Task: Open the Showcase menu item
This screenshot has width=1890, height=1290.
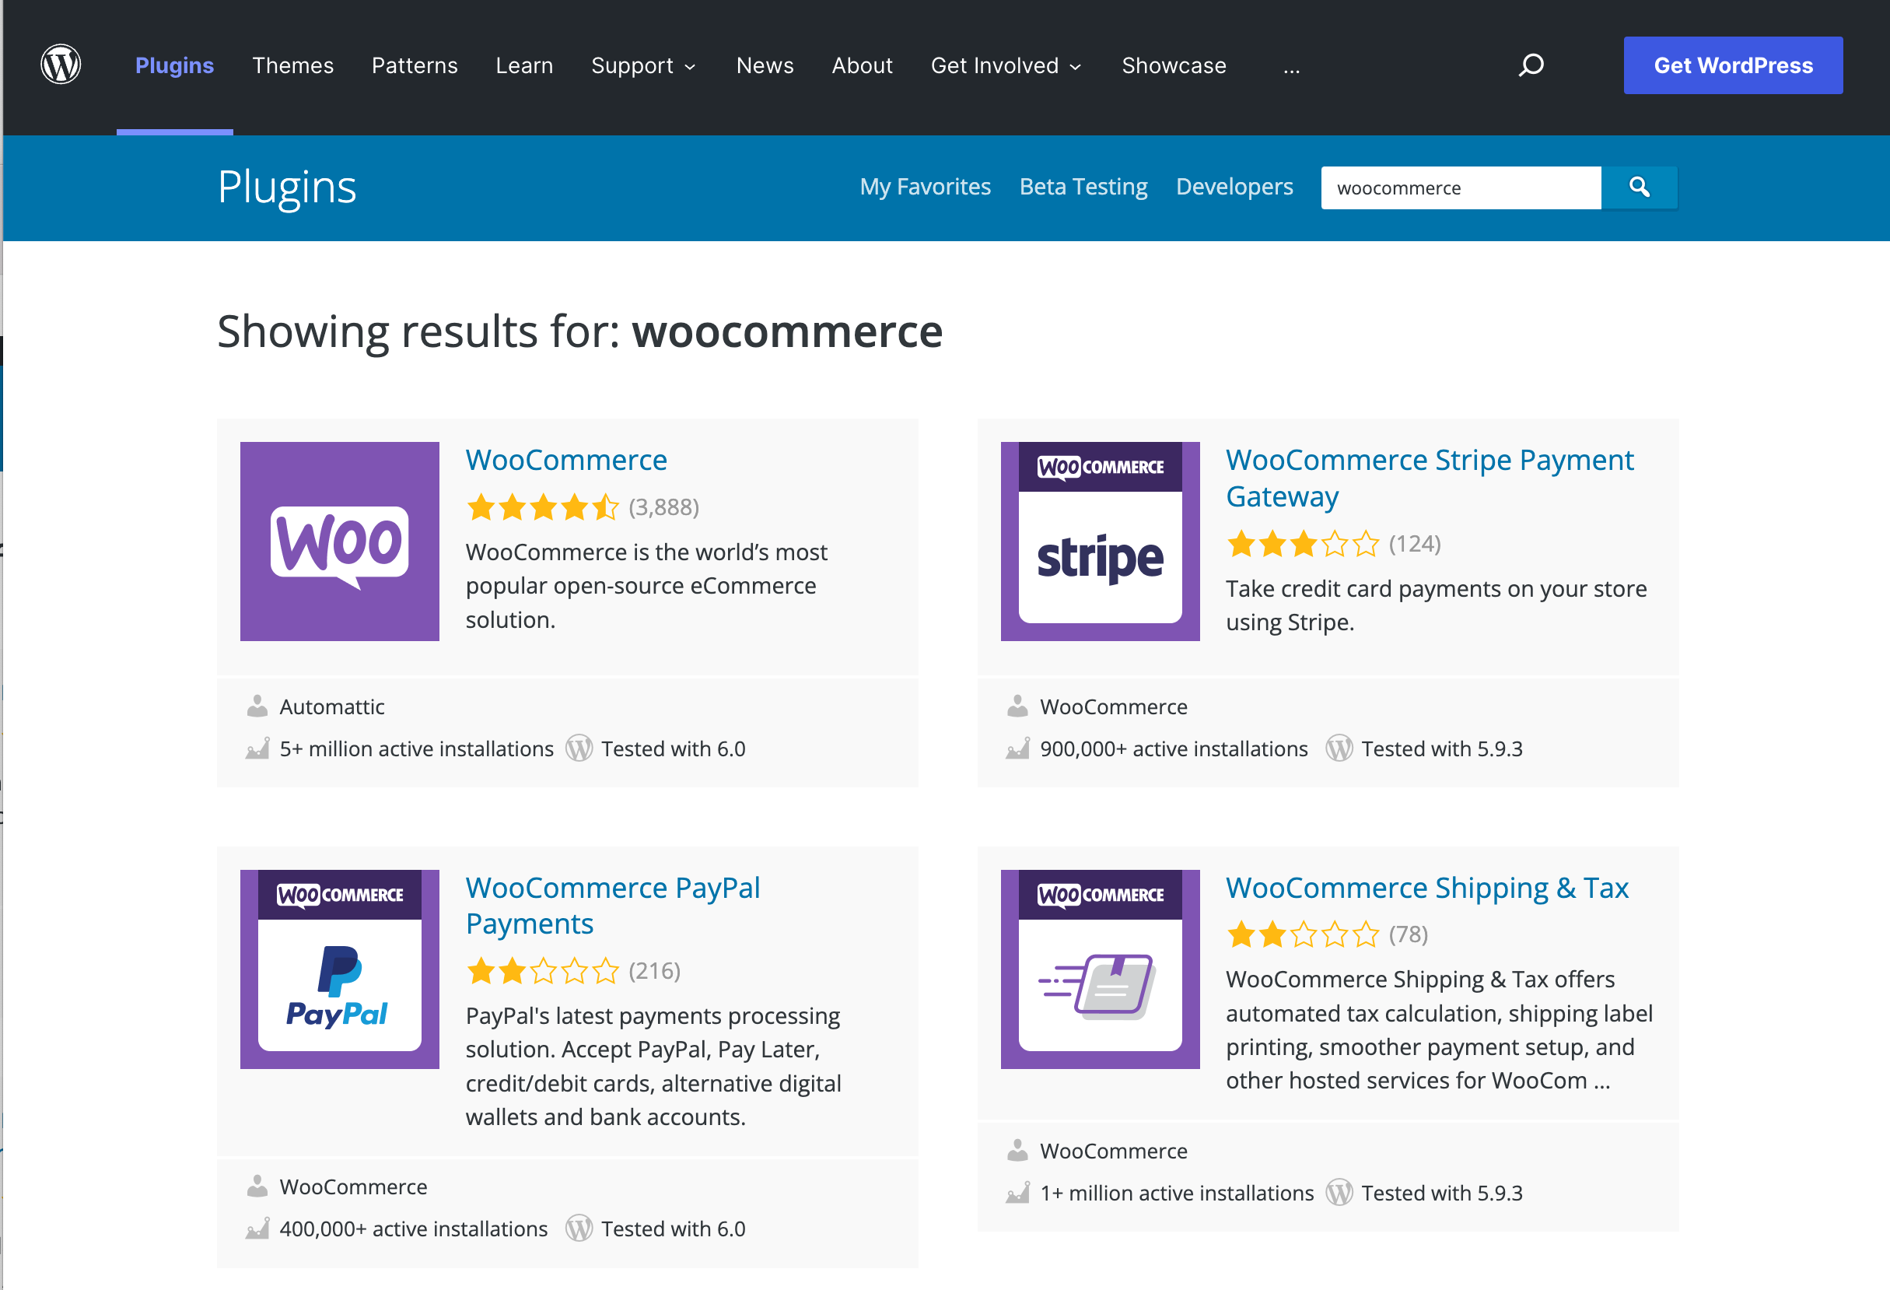Action: click(1174, 65)
